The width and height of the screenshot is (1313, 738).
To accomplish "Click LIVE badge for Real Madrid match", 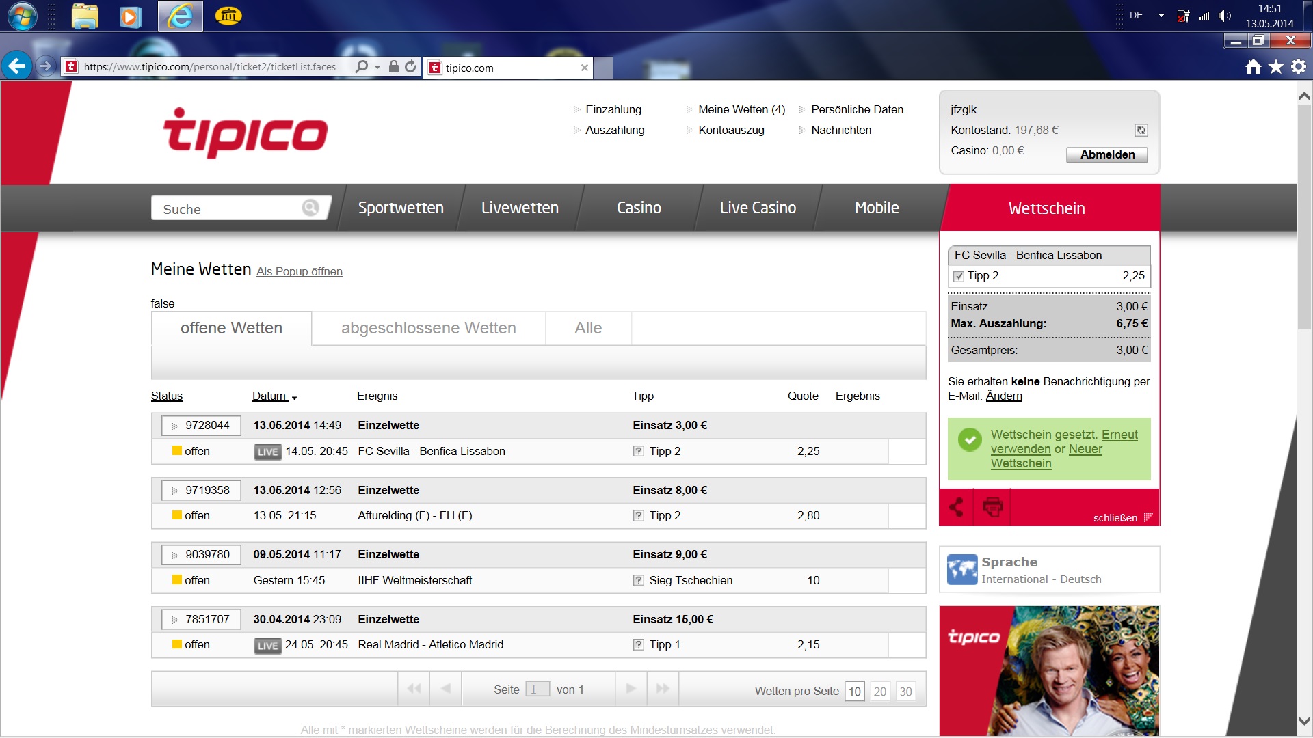I will (x=267, y=646).
